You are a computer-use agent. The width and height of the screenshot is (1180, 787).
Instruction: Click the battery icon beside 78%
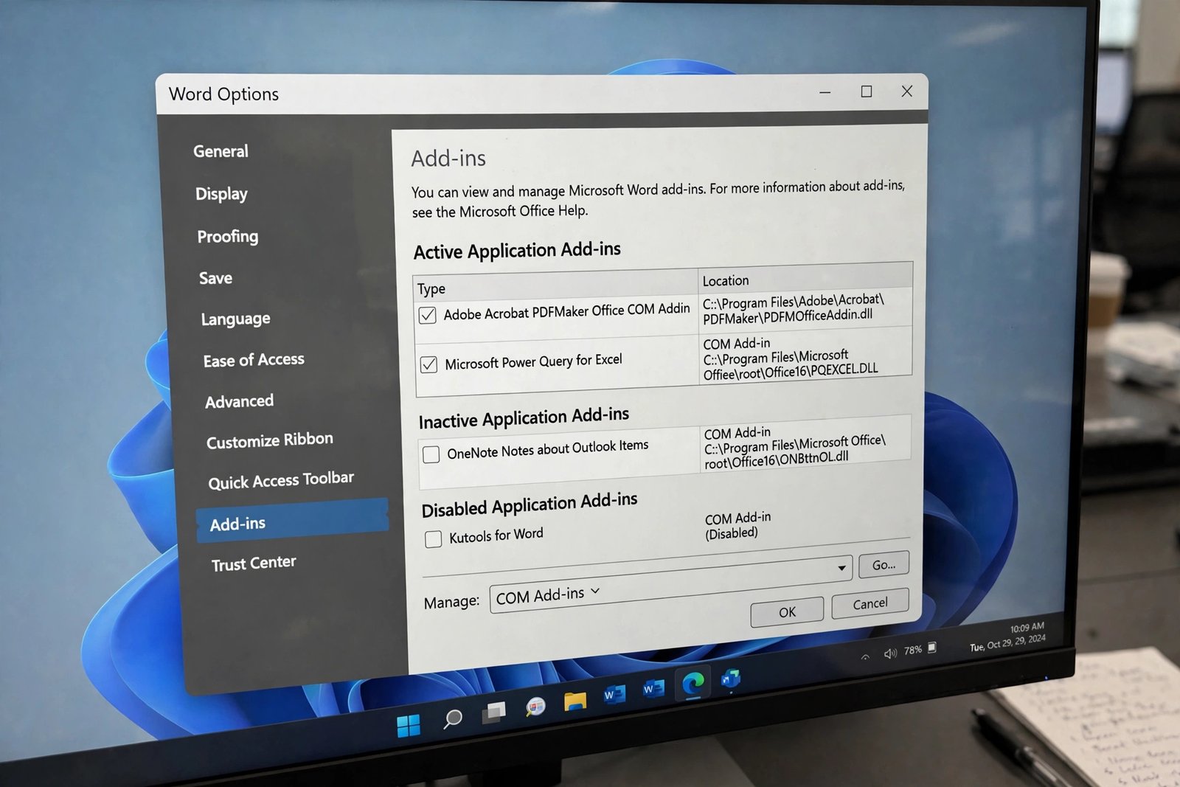tap(932, 647)
